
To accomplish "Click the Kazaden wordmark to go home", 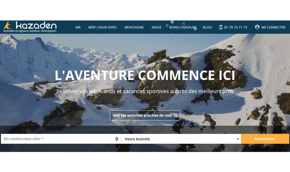I will click(36, 25).
